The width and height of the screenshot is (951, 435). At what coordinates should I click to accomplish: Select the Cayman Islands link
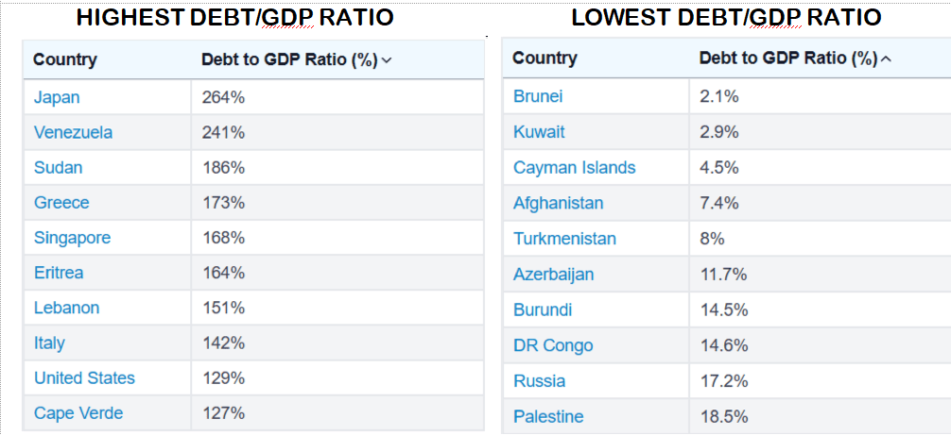[x=574, y=168]
